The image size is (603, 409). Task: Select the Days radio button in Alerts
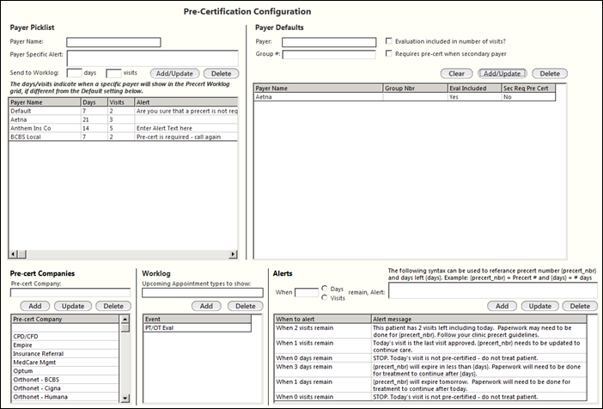[x=325, y=289]
